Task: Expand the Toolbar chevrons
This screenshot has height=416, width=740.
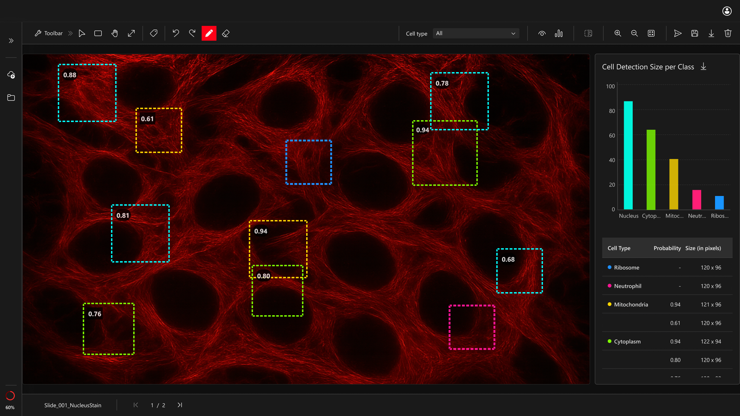Action: (x=71, y=33)
